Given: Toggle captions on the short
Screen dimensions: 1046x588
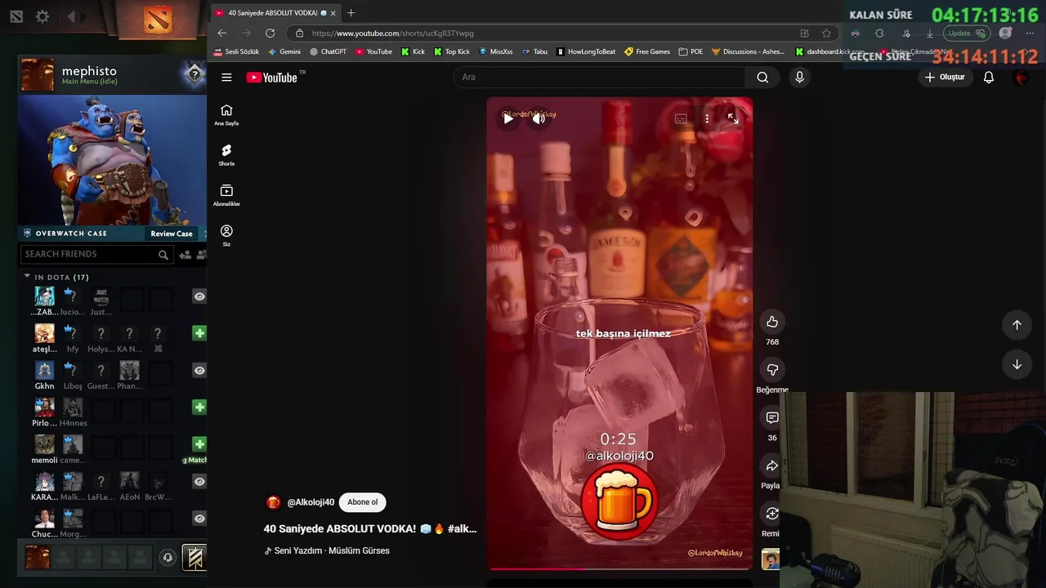Looking at the screenshot, I should coord(681,118).
